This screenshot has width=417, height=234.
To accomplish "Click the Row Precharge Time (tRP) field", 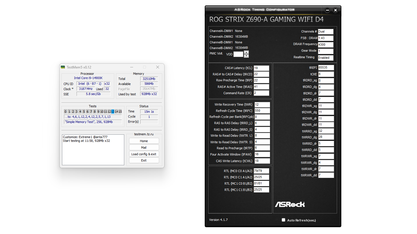I will (261, 80).
